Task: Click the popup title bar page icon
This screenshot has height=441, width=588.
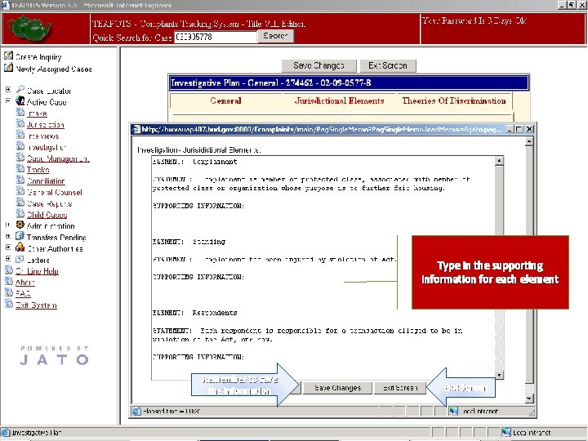Action: pos(136,129)
